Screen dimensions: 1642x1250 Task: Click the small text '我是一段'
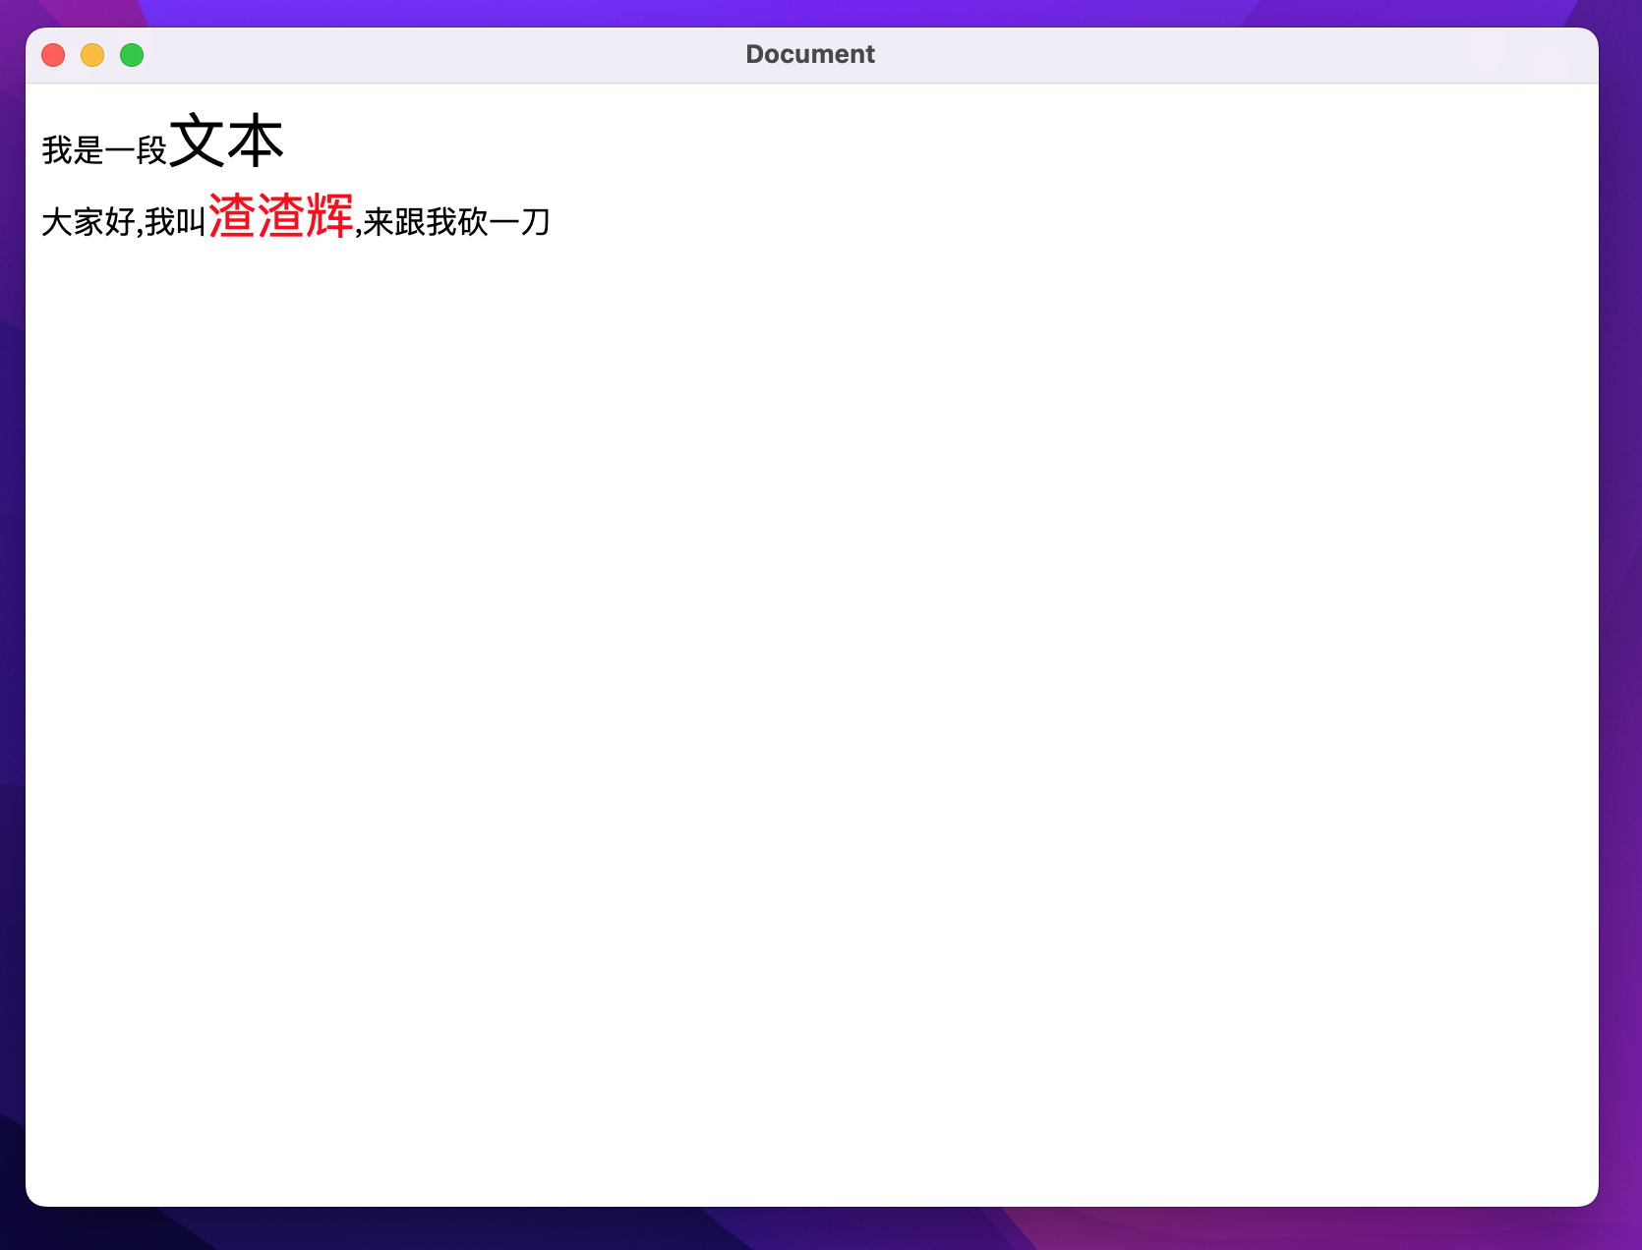[104, 150]
